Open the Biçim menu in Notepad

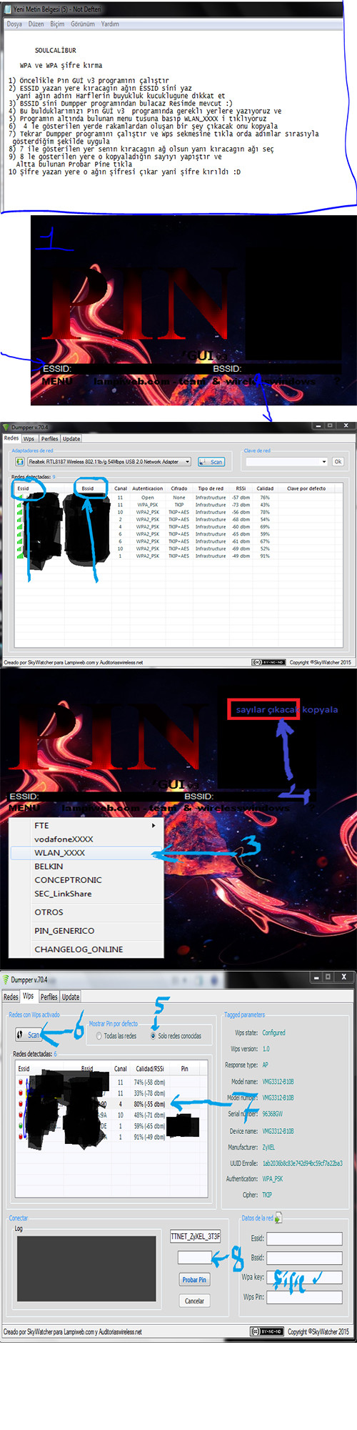(x=57, y=24)
